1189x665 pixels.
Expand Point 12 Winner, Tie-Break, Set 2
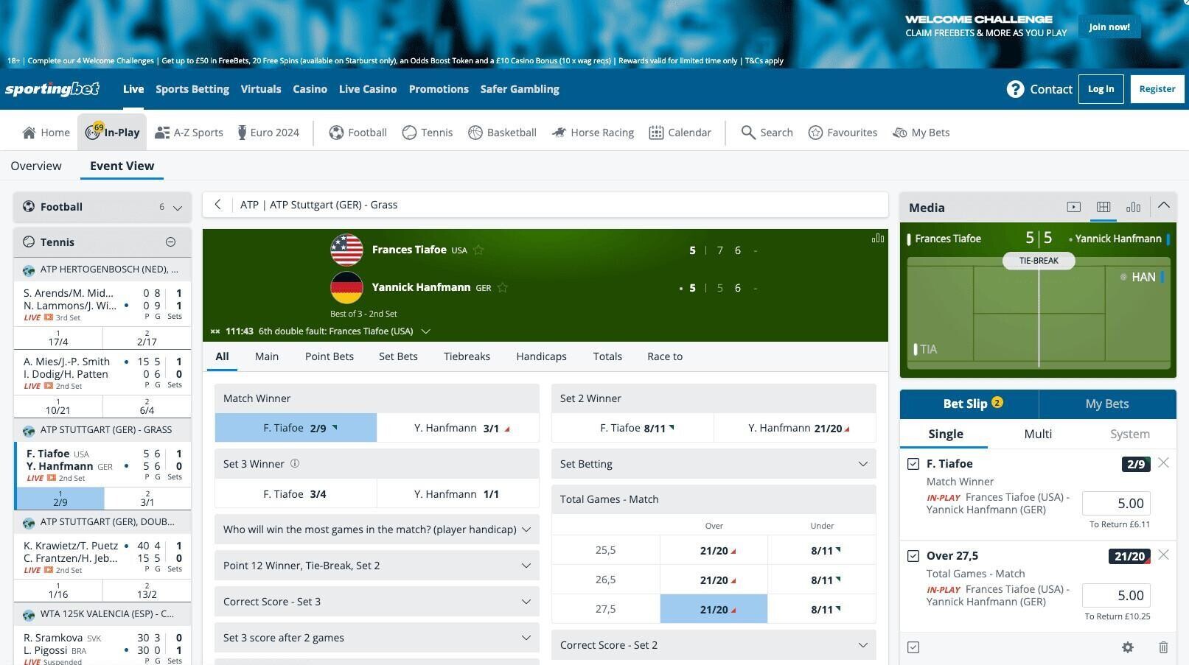pos(377,566)
